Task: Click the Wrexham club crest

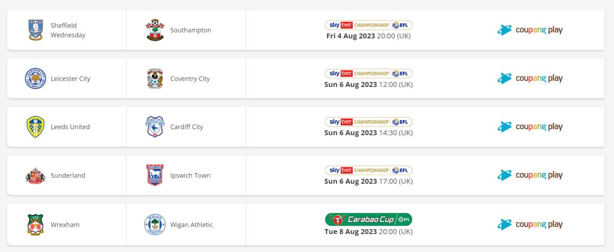Action: pyautogui.click(x=35, y=225)
